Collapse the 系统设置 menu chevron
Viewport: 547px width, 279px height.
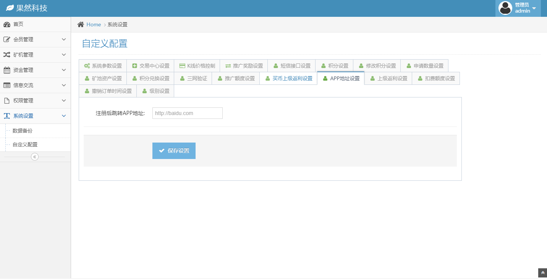[64, 116]
